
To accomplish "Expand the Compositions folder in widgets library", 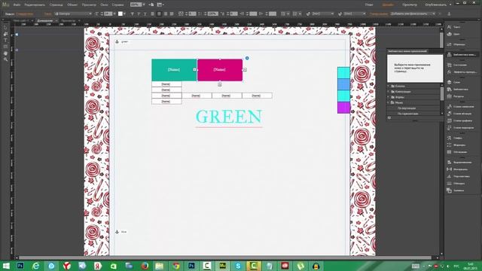I will click(x=389, y=92).
